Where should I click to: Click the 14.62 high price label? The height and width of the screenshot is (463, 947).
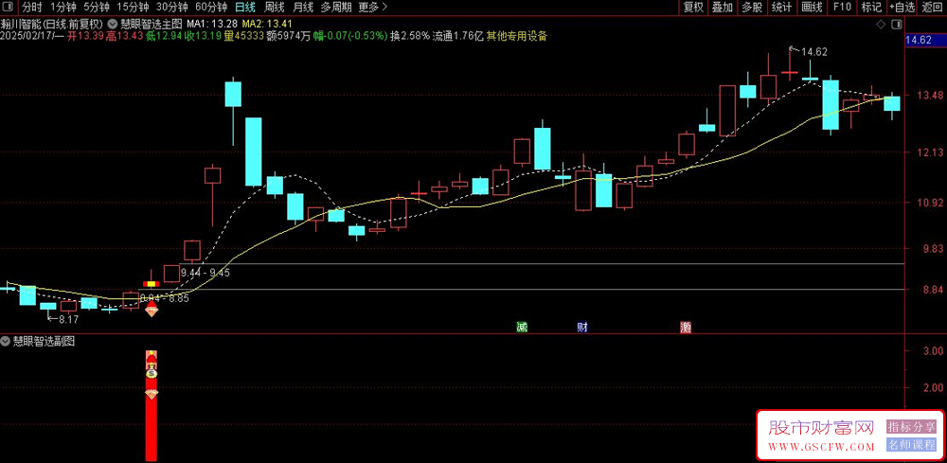tap(814, 52)
